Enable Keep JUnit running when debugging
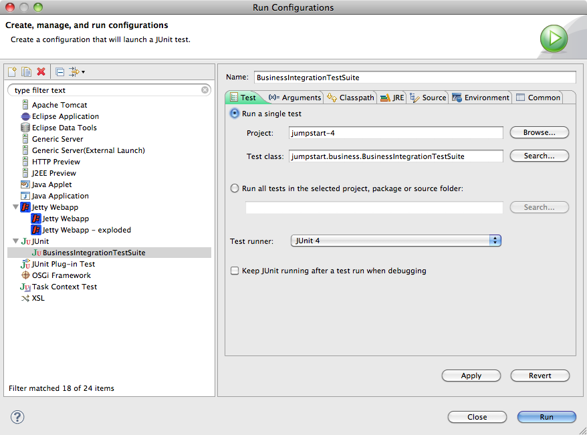This screenshot has height=435, width=587. pos(235,271)
